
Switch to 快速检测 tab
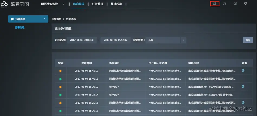116,4
